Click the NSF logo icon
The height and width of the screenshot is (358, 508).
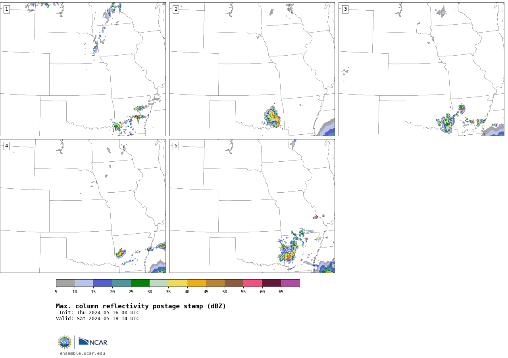click(65, 342)
